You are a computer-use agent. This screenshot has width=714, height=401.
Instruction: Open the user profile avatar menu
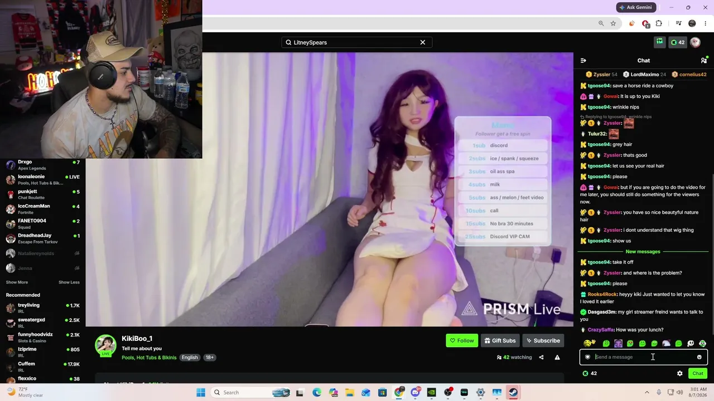[695, 42]
